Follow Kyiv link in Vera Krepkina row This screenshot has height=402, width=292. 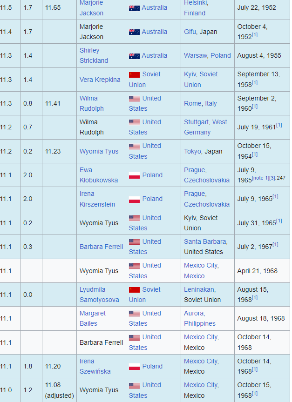click(190, 74)
